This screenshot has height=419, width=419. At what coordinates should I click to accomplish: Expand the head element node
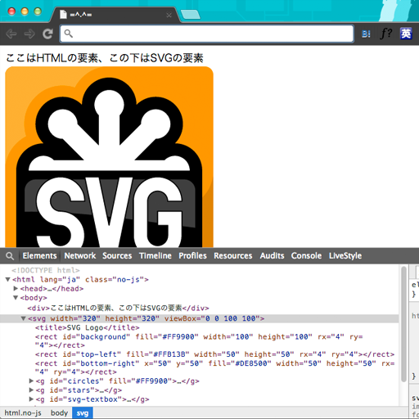coord(16,288)
